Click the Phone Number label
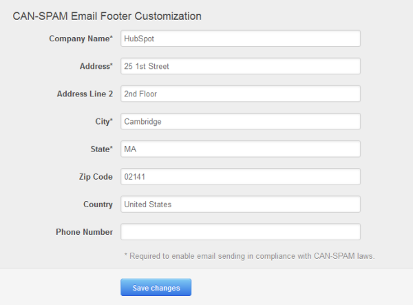The image size is (413, 305). click(x=84, y=232)
